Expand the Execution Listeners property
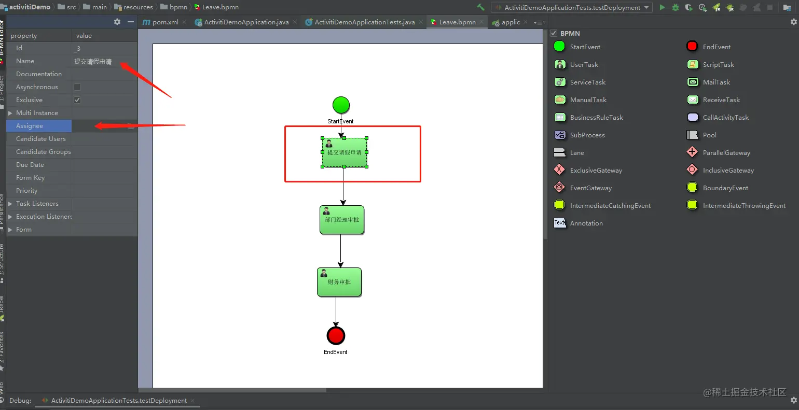799x410 pixels. click(10, 217)
